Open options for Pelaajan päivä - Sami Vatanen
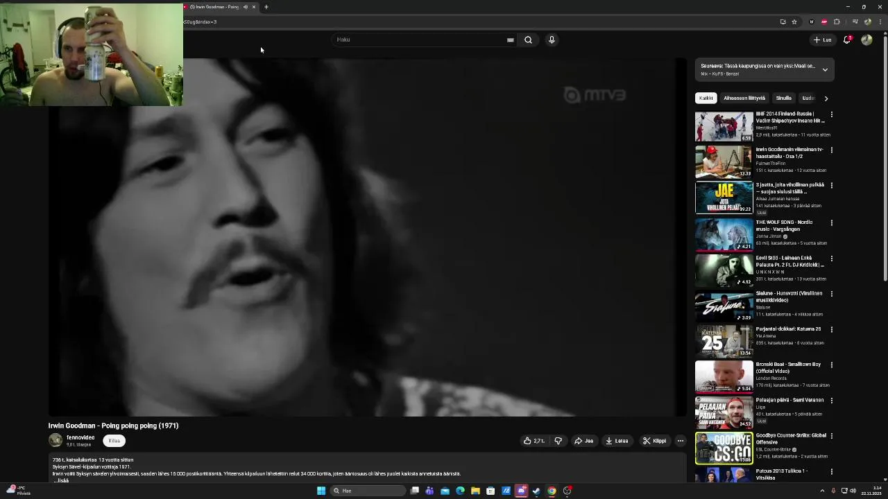 (x=832, y=401)
